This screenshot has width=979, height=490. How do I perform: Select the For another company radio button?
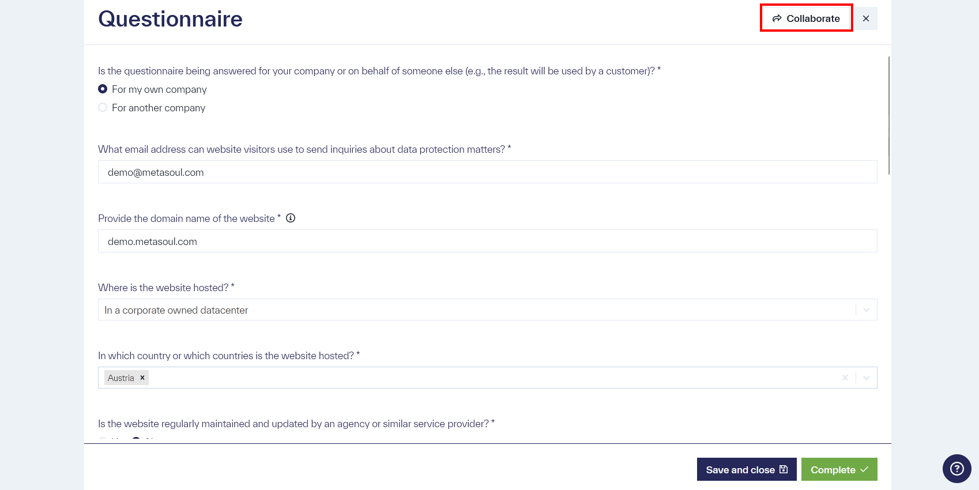103,107
